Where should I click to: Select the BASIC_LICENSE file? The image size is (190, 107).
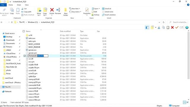(34, 44)
